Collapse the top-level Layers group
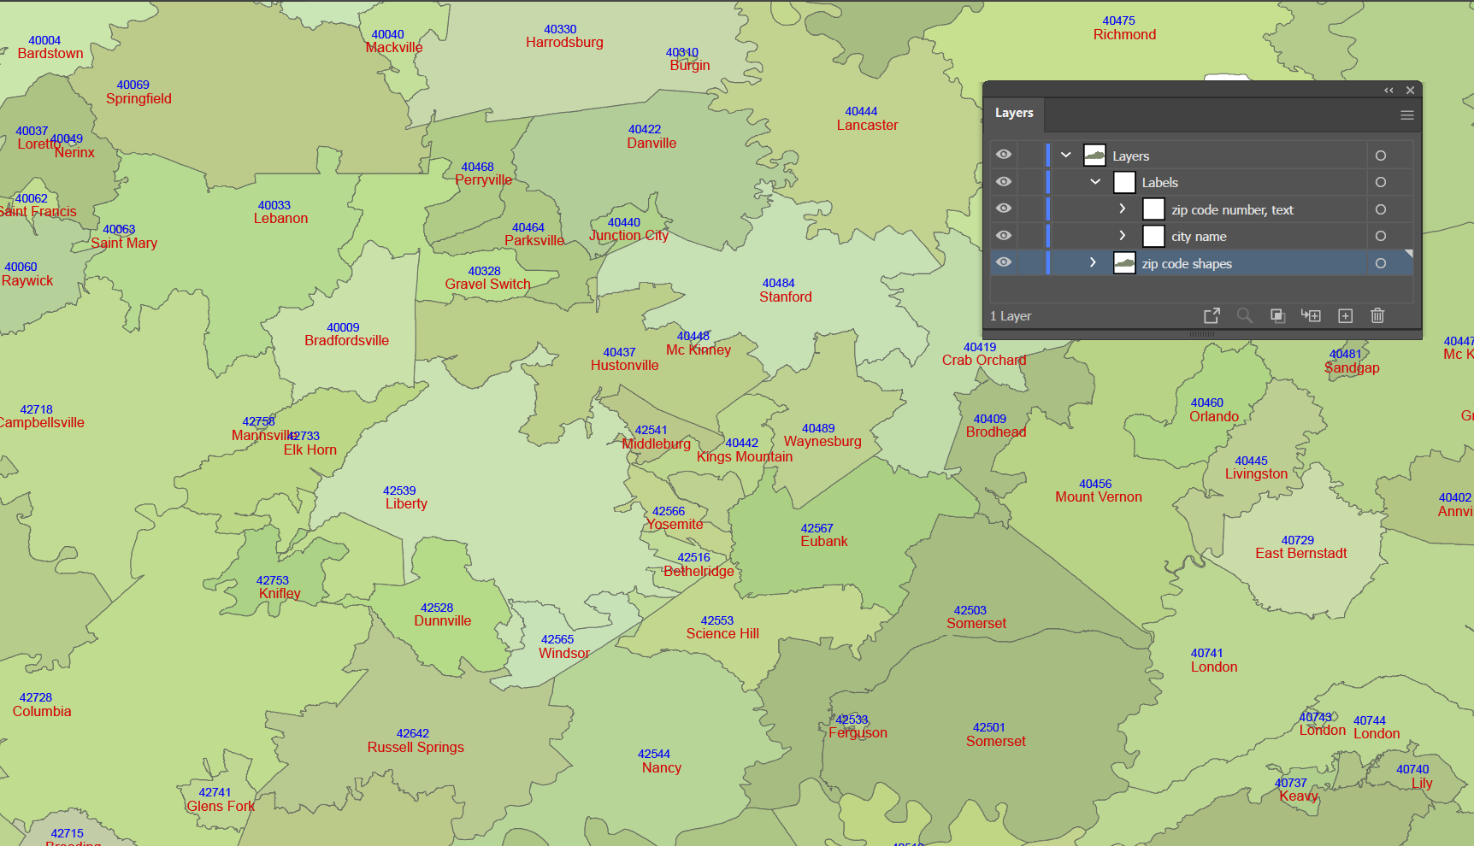This screenshot has height=846, width=1474. [x=1065, y=155]
